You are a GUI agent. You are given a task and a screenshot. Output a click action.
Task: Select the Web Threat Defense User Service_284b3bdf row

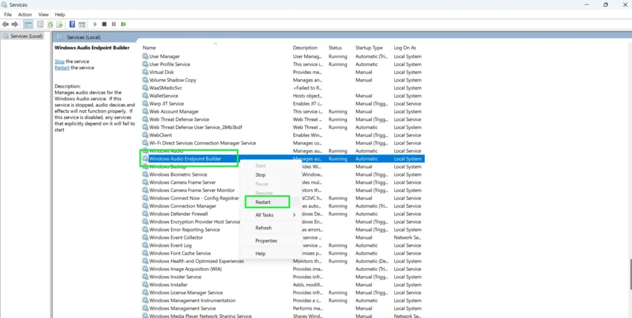[x=283, y=127]
